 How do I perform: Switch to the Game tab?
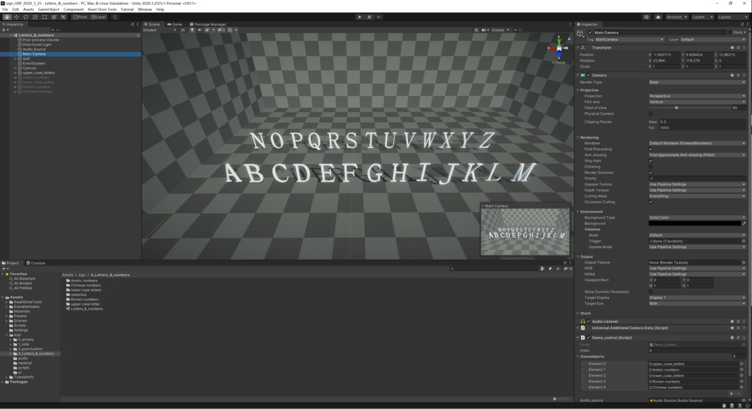[x=173, y=24]
